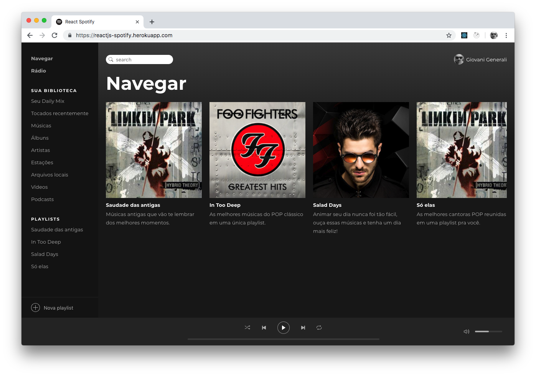This screenshot has height=376, width=536.
Task: Go to Artistas library
Action: 40,150
